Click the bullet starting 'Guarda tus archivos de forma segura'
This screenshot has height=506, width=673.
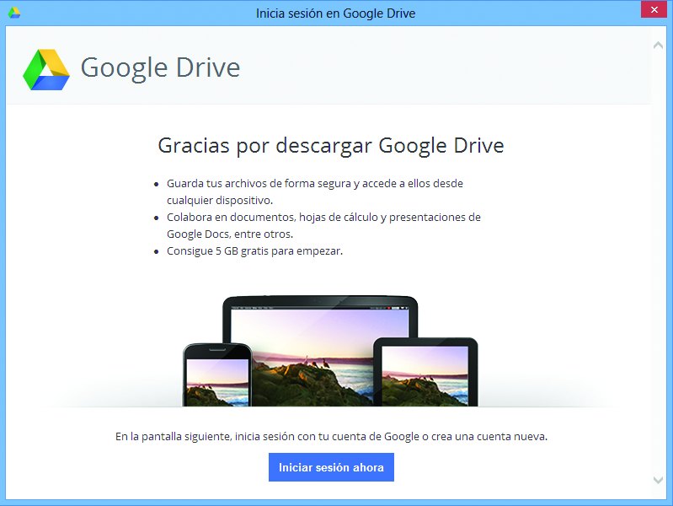315,191
